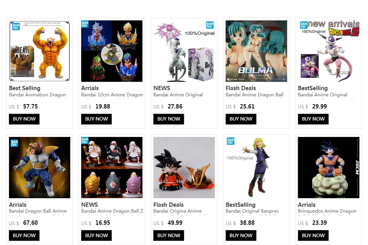Open the Android 18 figure product image
Image resolution: width=368 pixels, height=245 pixels.
[256, 167]
